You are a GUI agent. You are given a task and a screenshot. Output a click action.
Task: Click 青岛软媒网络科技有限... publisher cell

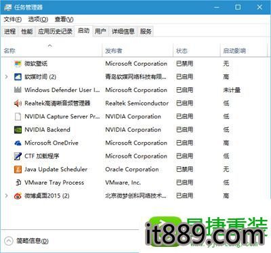coord(135,77)
